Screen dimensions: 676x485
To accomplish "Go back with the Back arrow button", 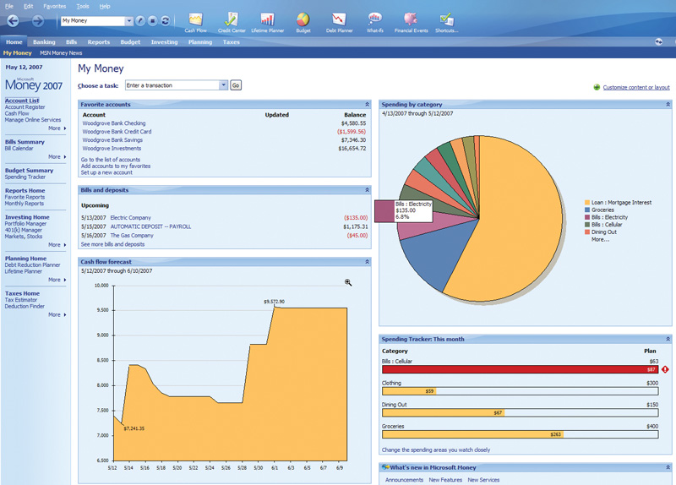I will click(13, 20).
